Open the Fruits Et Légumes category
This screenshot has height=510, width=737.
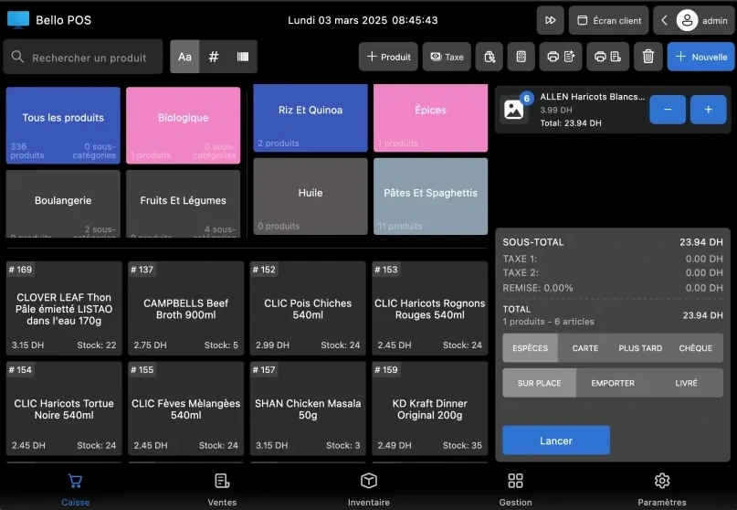[x=184, y=204]
